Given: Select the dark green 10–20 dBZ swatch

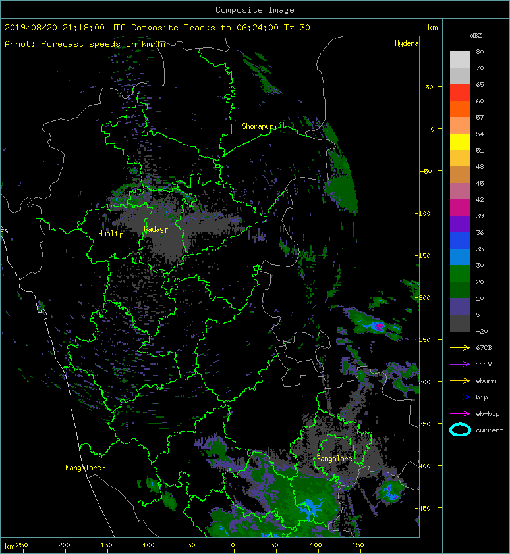Looking at the screenshot, I should click(x=460, y=290).
